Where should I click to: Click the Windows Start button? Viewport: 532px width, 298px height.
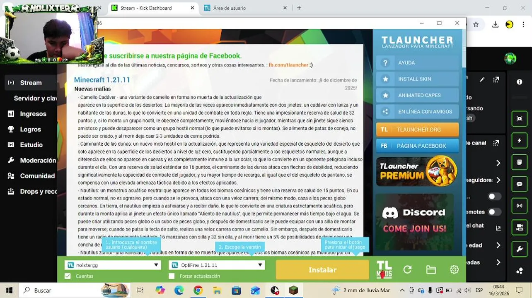[x=9, y=291]
